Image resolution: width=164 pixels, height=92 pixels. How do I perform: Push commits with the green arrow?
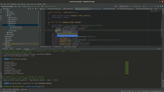(x=151, y=6)
